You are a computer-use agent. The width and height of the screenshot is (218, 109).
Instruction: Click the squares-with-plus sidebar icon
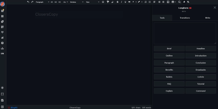(x=2, y=27)
